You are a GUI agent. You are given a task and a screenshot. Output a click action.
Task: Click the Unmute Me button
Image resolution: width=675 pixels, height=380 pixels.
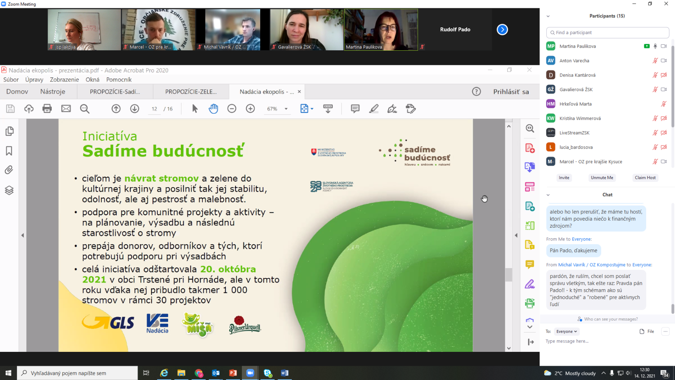[x=602, y=178]
